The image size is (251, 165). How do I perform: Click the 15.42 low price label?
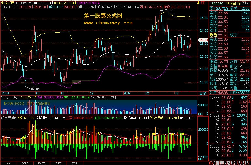(35, 89)
